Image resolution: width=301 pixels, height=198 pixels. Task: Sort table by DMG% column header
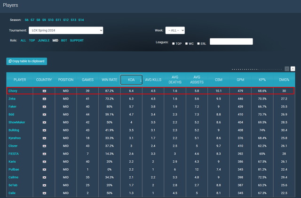tap(284, 80)
